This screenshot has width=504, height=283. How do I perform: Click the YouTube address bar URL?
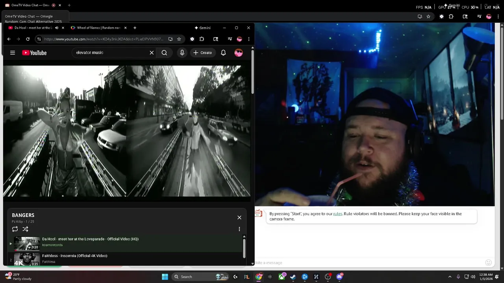click(x=103, y=39)
